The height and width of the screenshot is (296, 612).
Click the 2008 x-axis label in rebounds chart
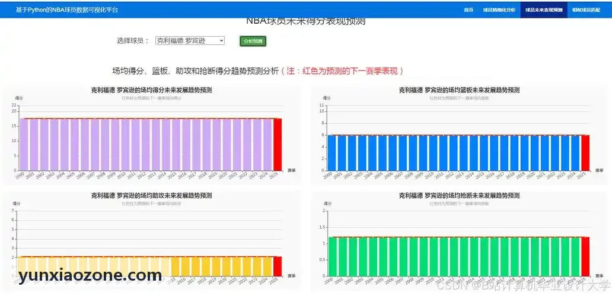[x=409, y=176]
